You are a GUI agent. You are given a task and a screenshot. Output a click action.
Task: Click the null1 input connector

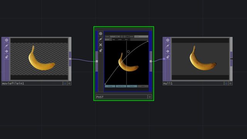click(x=164, y=59)
